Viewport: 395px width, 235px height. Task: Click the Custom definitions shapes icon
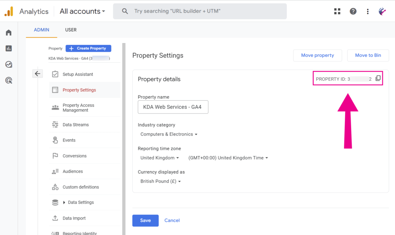55,187
